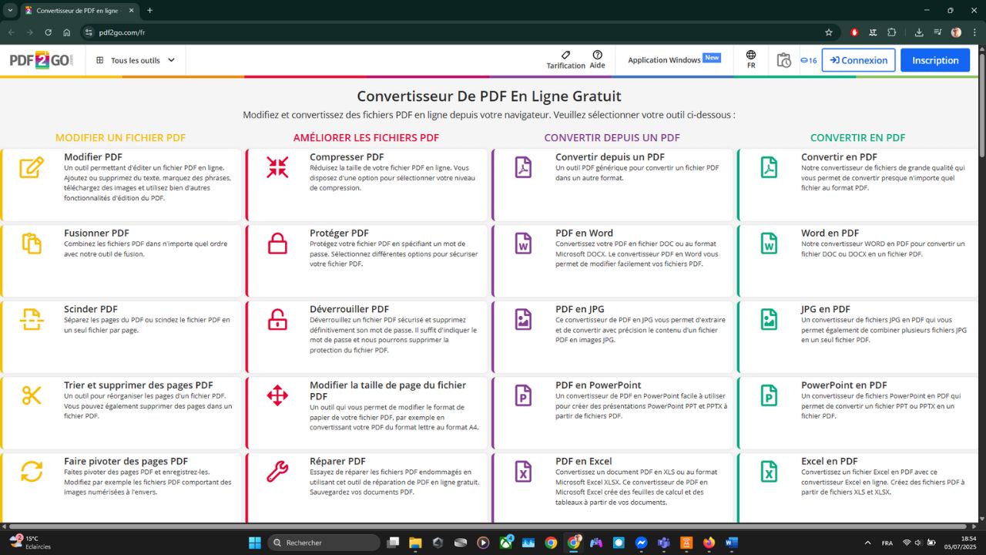This screenshot has height=555, width=986.
Task: Open the PDF en Word link
Action: pyautogui.click(x=584, y=233)
